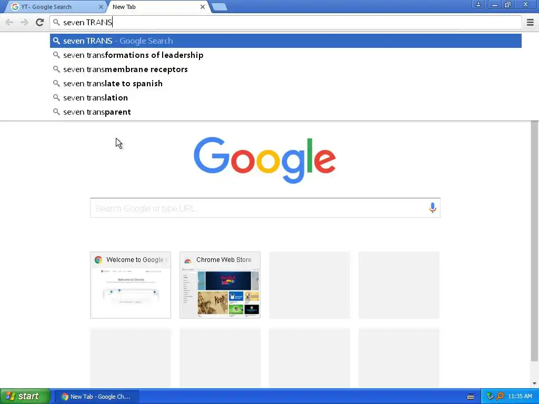Click search icon beside 'seven transparent' suggestion
This screenshot has height=404, width=539.
pos(56,112)
